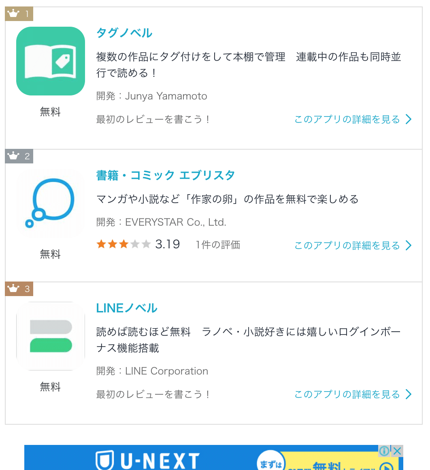Click the chevron next to エブリスタ details link

(409, 246)
